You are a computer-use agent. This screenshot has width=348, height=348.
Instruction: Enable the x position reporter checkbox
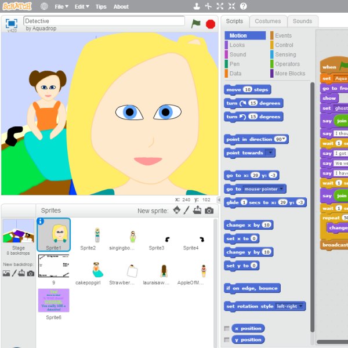click(227, 328)
